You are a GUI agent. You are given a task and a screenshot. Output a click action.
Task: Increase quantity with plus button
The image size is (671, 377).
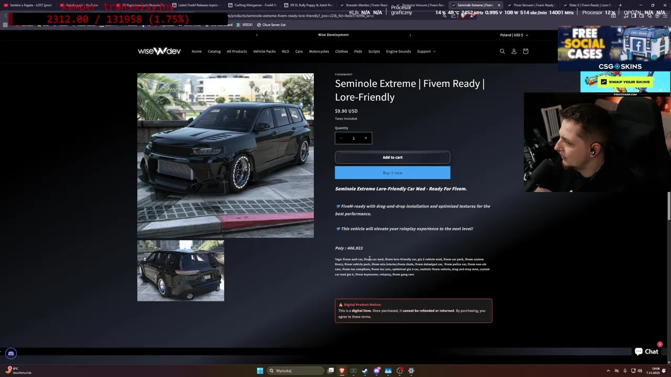pyautogui.click(x=366, y=138)
